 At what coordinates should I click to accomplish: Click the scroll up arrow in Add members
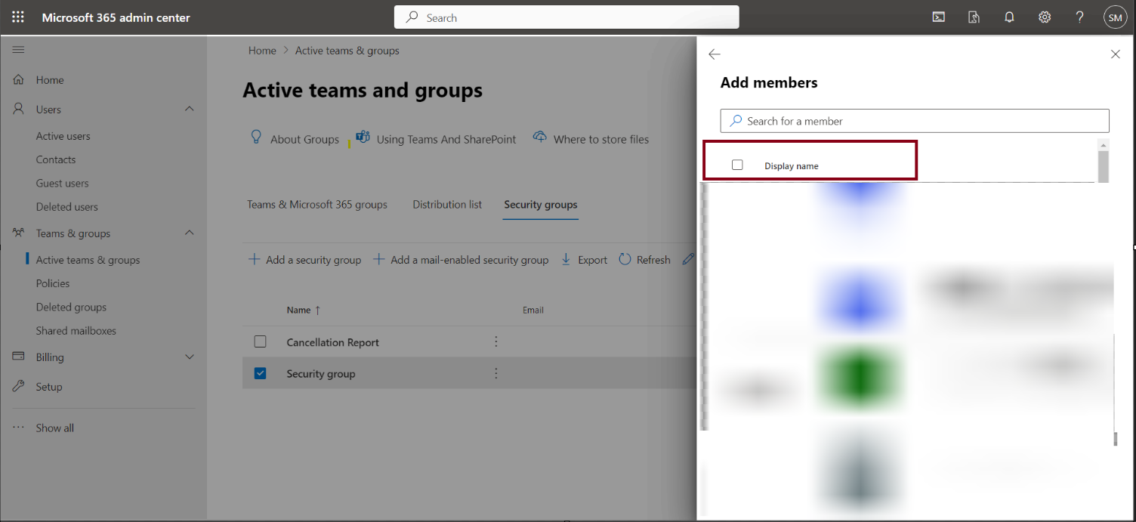(1103, 144)
